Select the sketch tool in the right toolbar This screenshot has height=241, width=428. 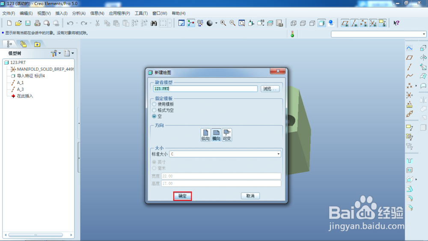tap(410, 48)
